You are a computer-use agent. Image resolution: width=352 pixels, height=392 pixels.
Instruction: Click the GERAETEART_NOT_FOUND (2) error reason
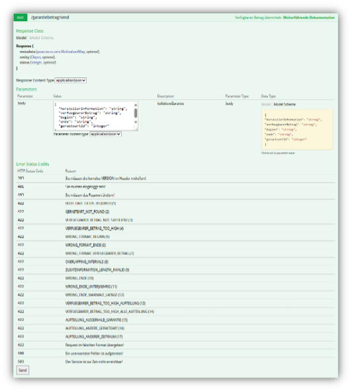click(x=87, y=212)
